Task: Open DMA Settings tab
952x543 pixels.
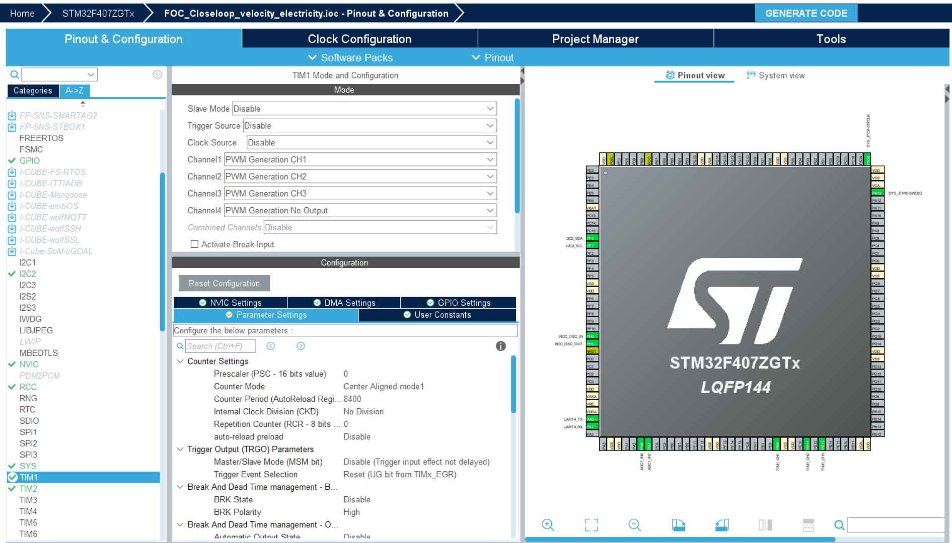Action: pos(344,303)
